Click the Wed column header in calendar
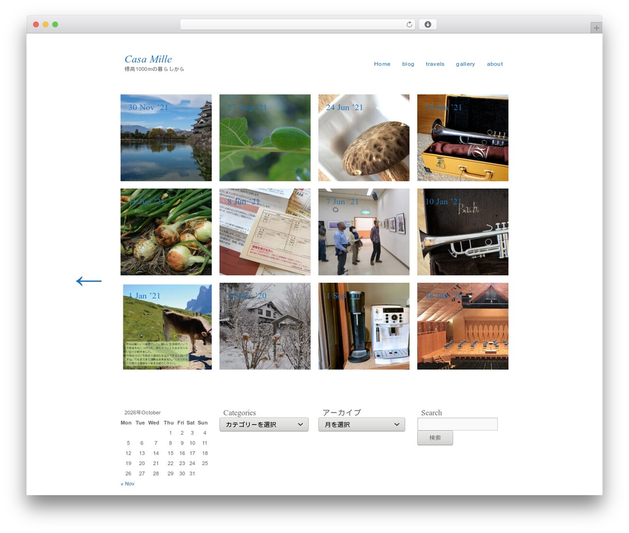The width and height of the screenshot is (629, 533). (x=154, y=423)
